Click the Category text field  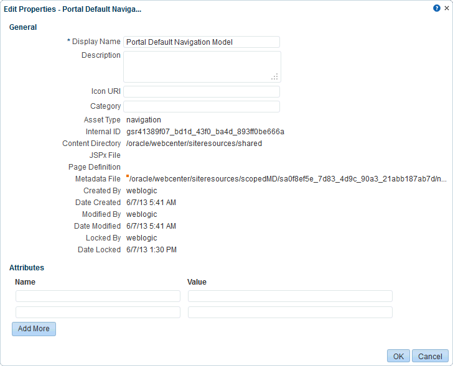coord(202,106)
